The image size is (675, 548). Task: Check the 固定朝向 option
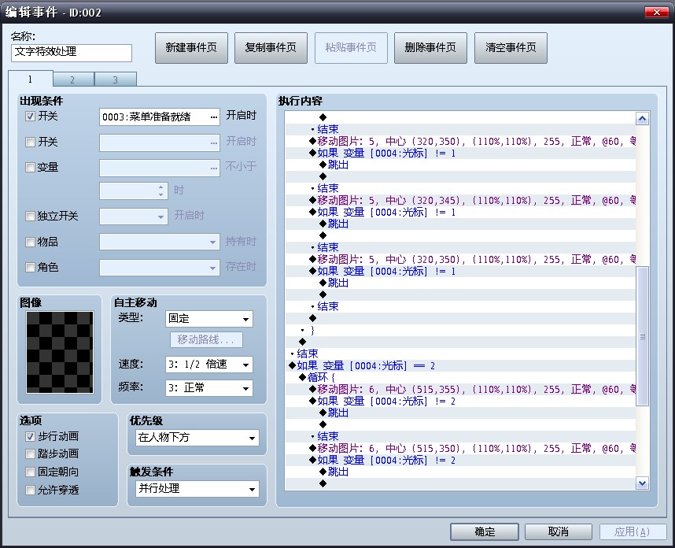(x=30, y=472)
